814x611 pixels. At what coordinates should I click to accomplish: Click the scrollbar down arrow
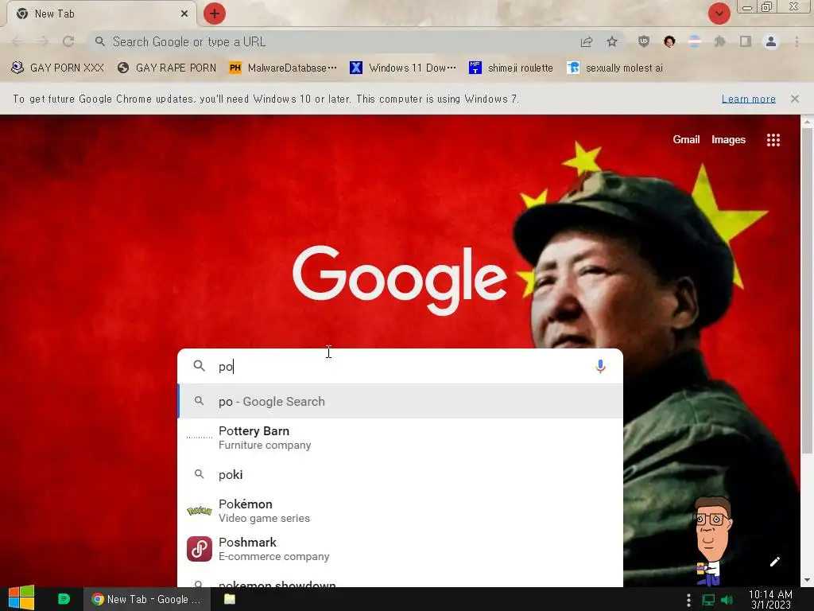pyautogui.click(x=806, y=580)
